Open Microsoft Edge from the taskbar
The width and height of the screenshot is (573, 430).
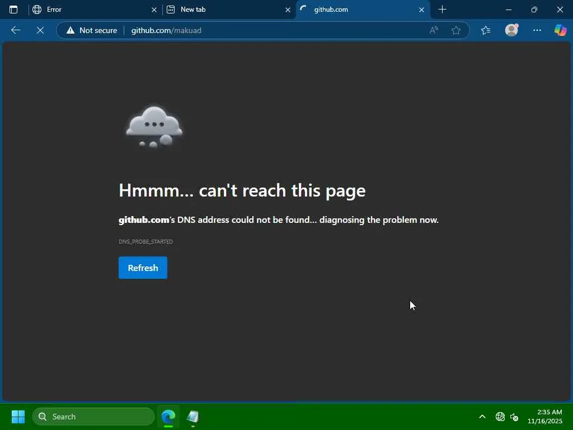tap(168, 417)
